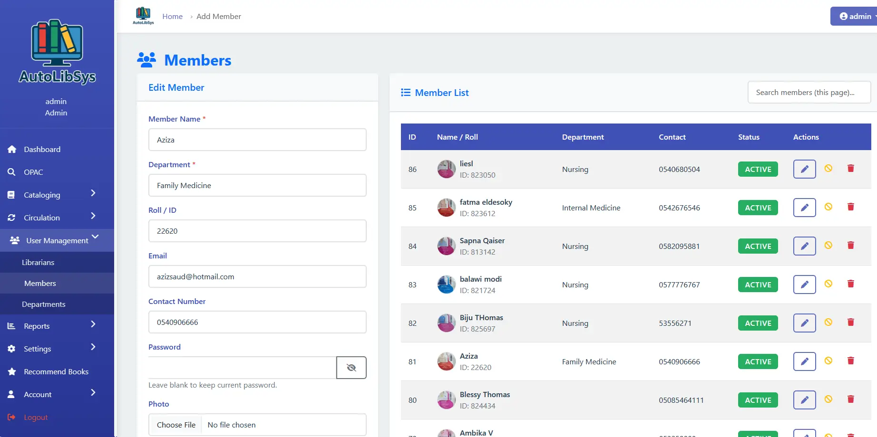Click the block icon for Sapna Qaiser
This screenshot has height=437, width=877.
coord(828,245)
